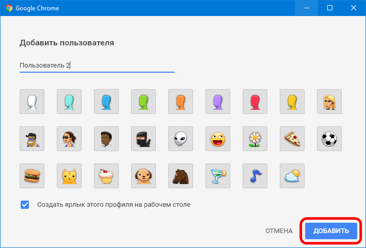The height and width of the screenshot is (248, 366).
Task: Pick the pizza slice avatar
Action: [x=292, y=139]
